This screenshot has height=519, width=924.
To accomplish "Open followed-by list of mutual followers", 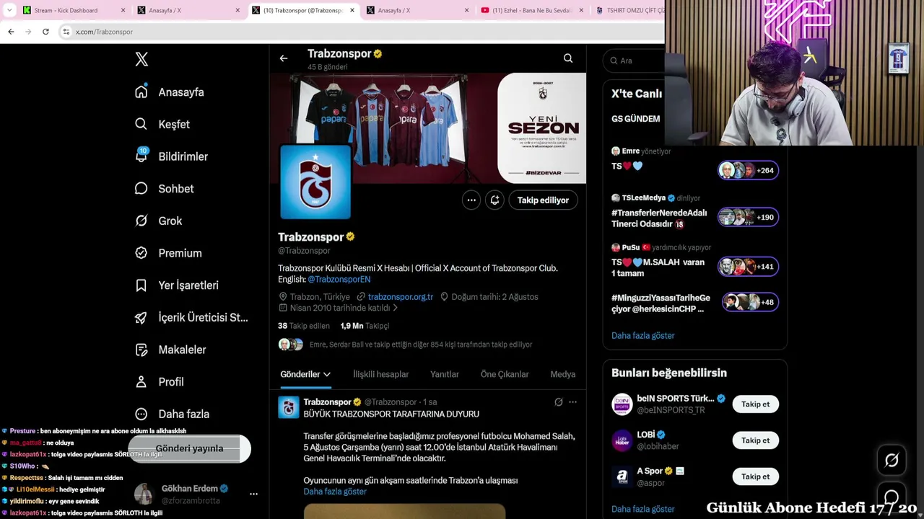I will 421,345.
